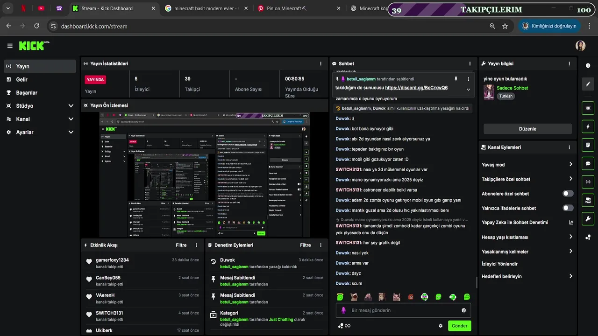
Task: Toggle broadcast stats icon in right toolbar
Action: pyautogui.click(x=588, y=182)
